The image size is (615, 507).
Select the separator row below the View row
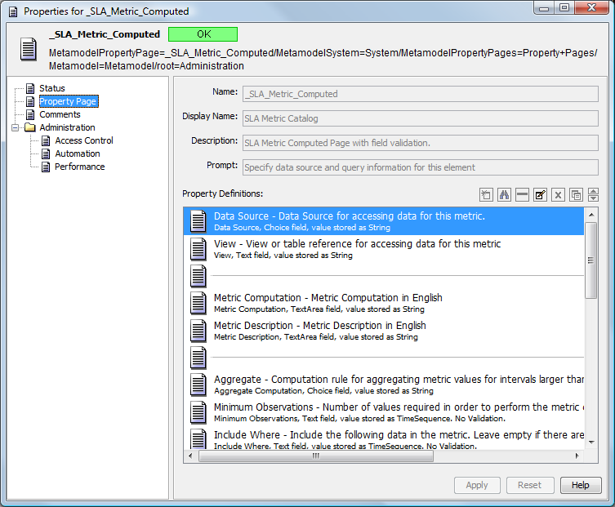[384, 276]
